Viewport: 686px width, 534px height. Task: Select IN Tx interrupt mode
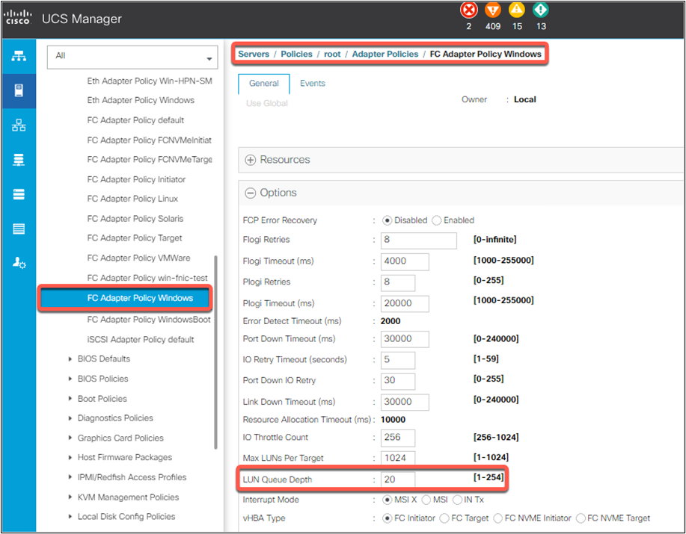[x=457, y=500]
